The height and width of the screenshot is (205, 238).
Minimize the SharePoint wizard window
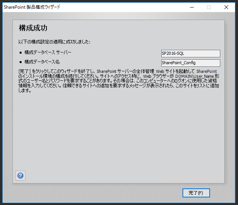(192, 7)
